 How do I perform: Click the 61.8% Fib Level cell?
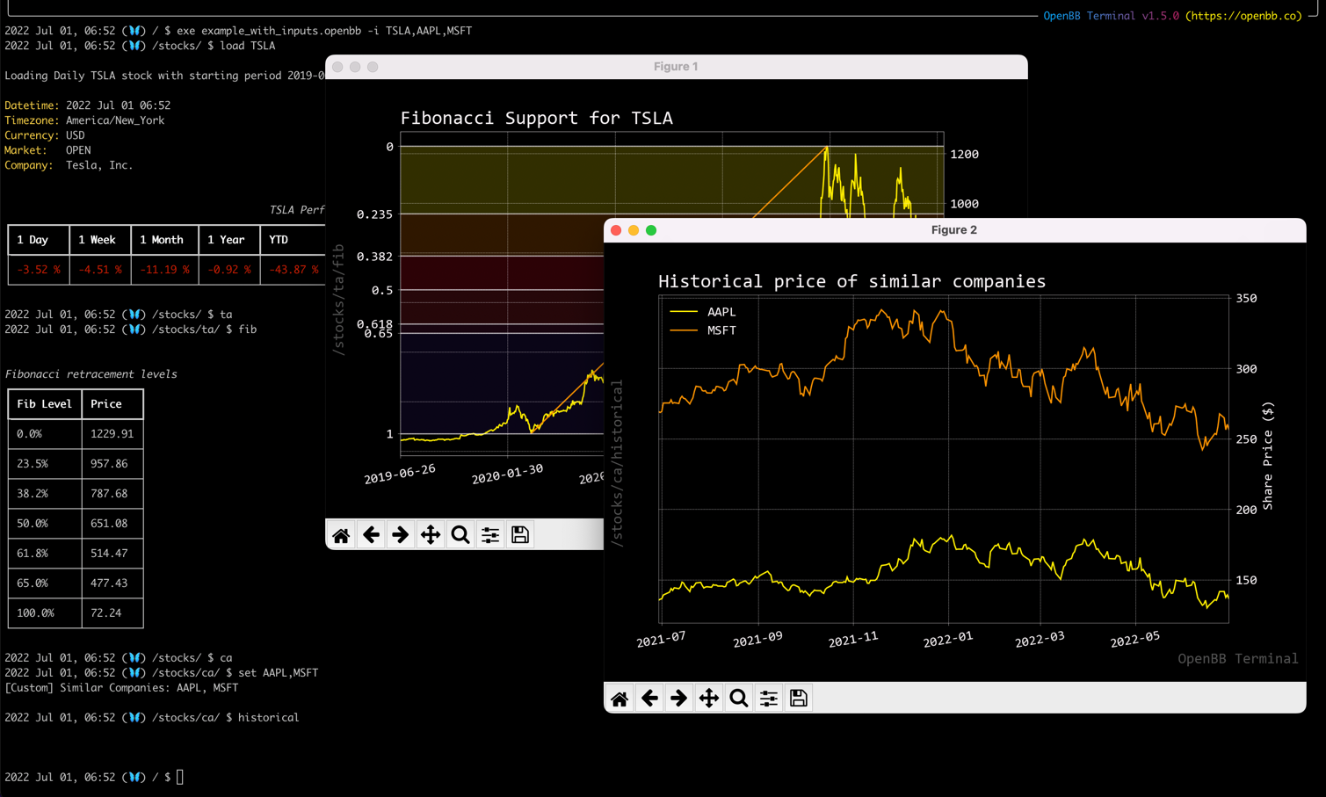coord(45,554)
